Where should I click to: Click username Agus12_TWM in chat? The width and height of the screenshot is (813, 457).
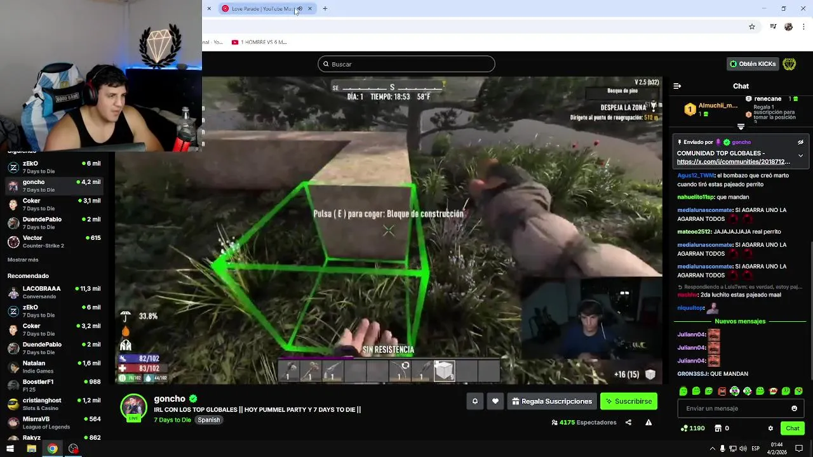coord(696,175)
